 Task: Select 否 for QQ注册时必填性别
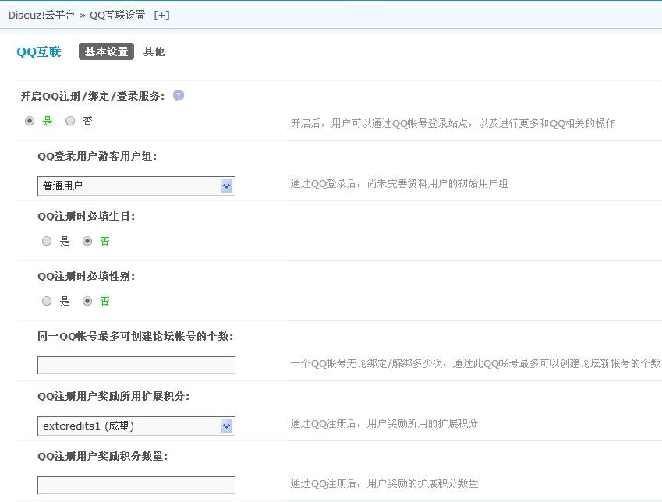(x=87, y=301)
